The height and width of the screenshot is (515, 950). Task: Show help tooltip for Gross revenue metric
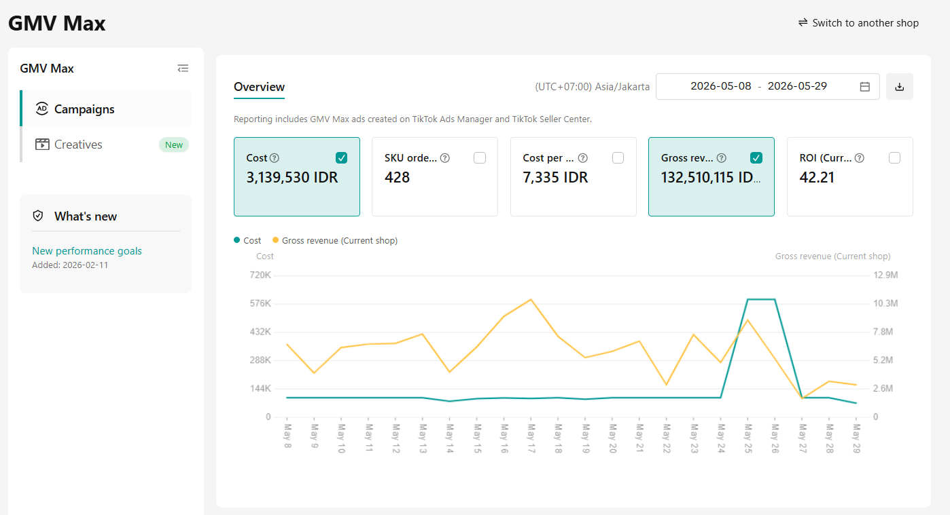[x=722, y=158]
